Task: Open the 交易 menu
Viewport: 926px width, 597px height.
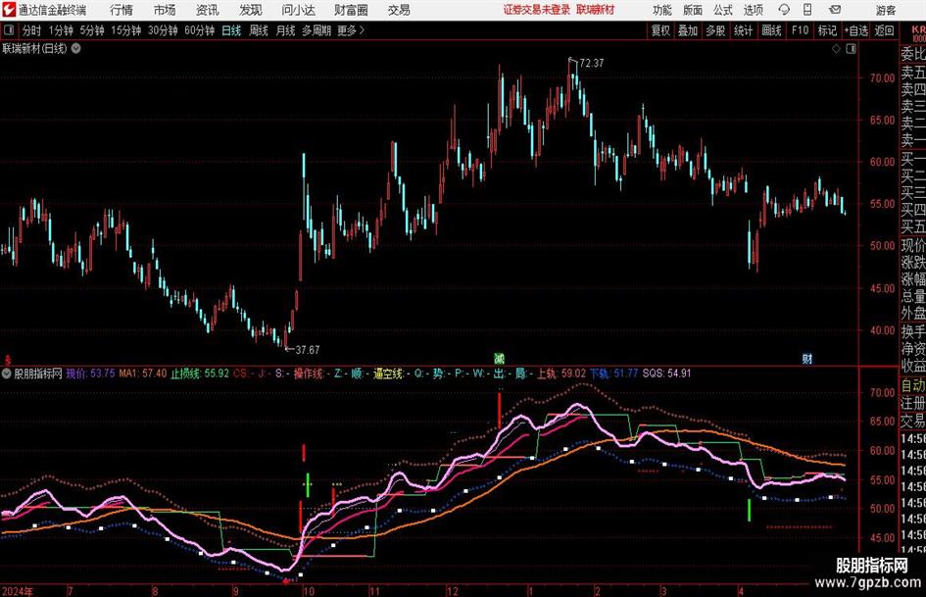Action: coord(399,10)
